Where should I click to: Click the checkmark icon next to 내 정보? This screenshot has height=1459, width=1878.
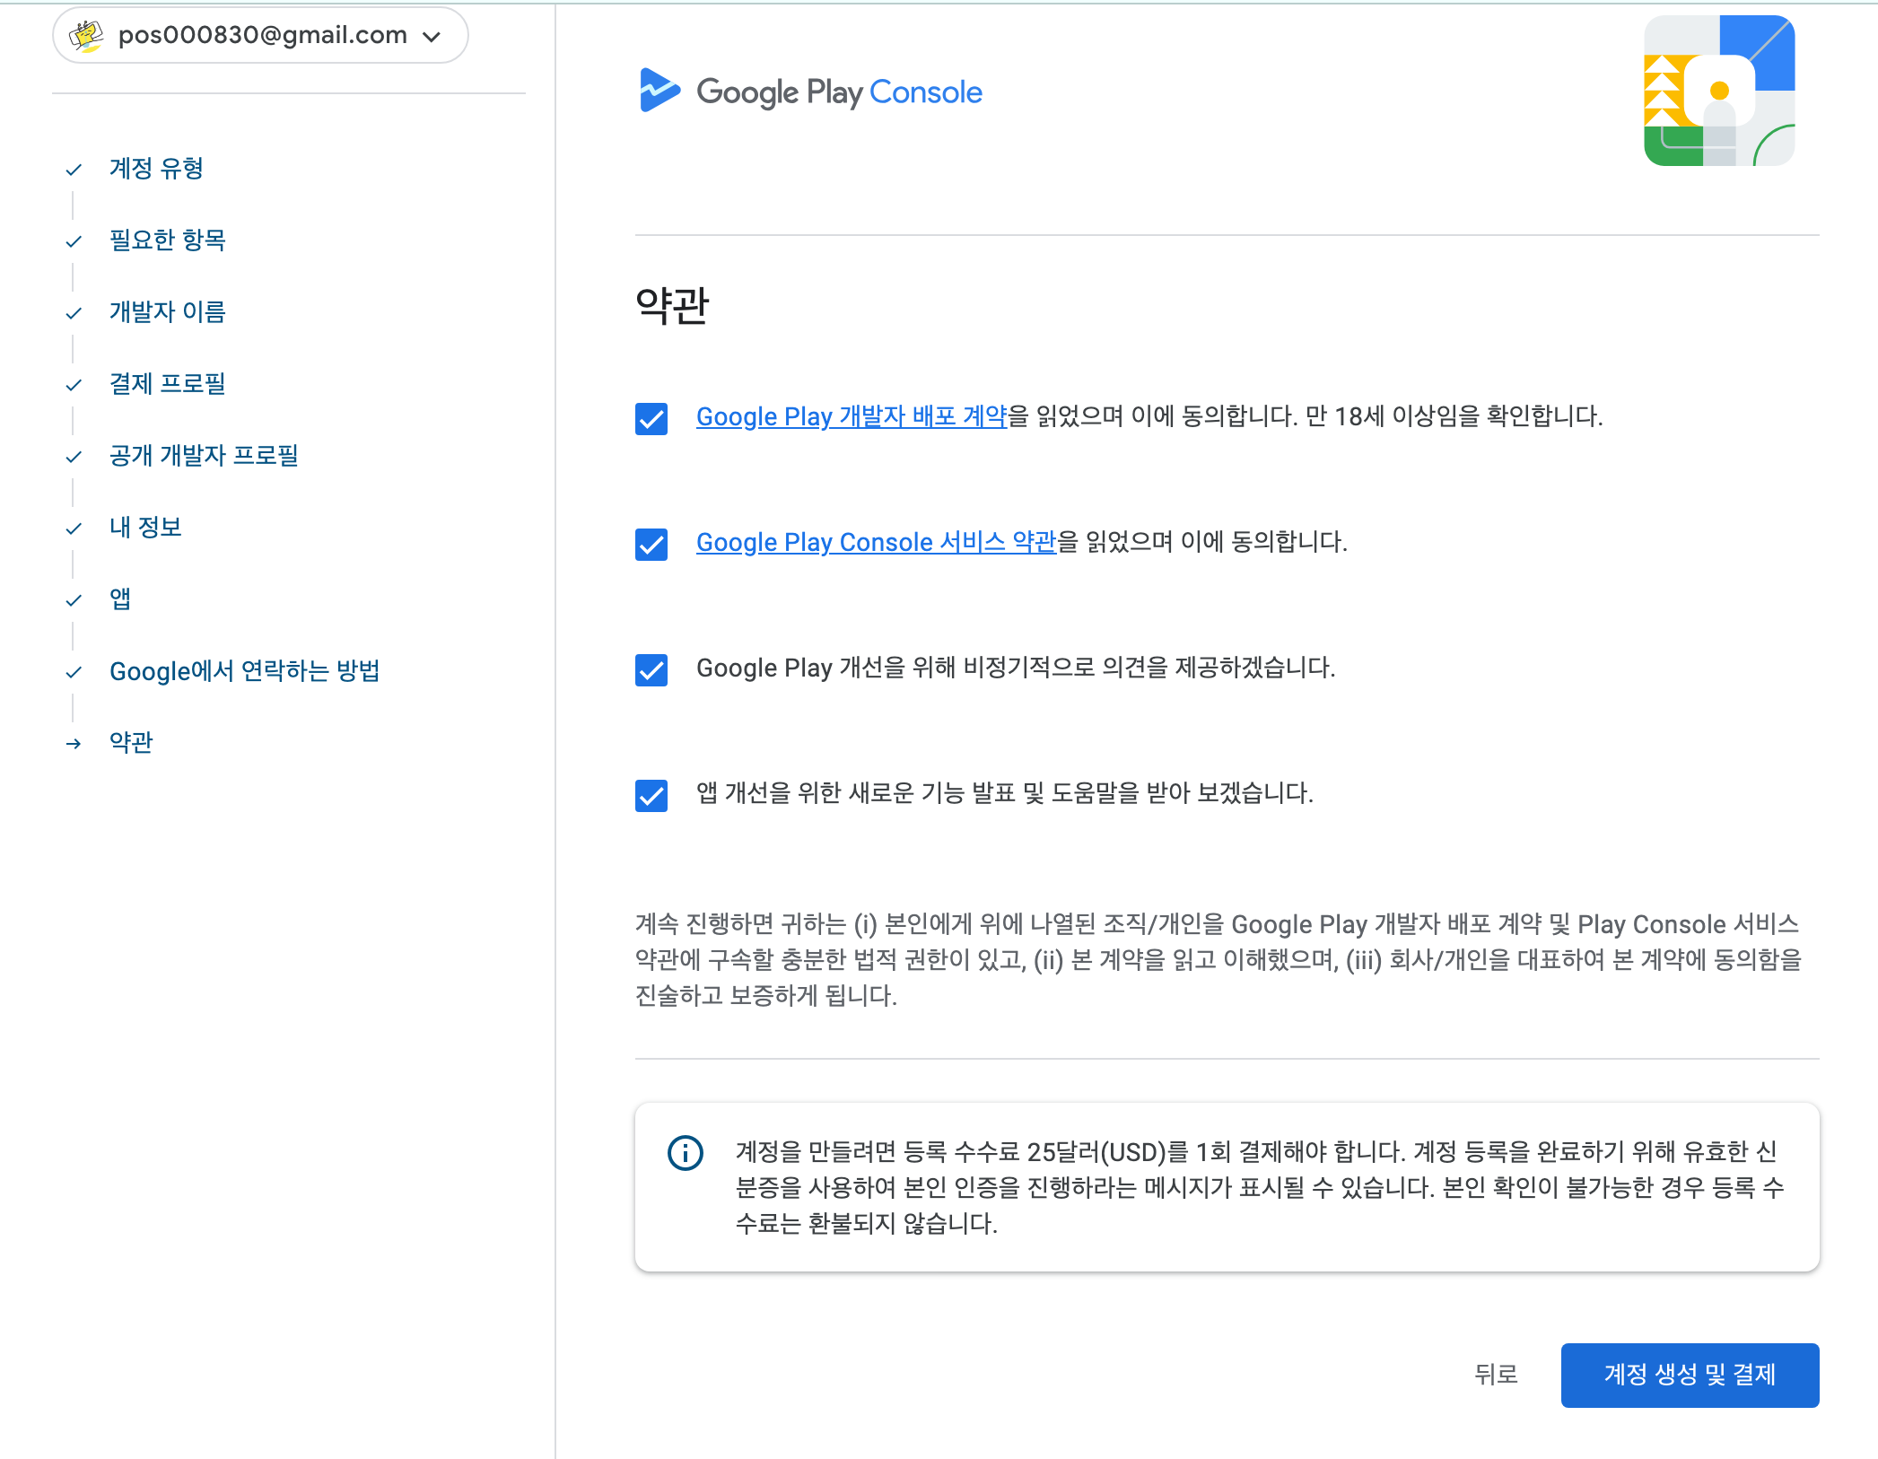tap(74, 529)
